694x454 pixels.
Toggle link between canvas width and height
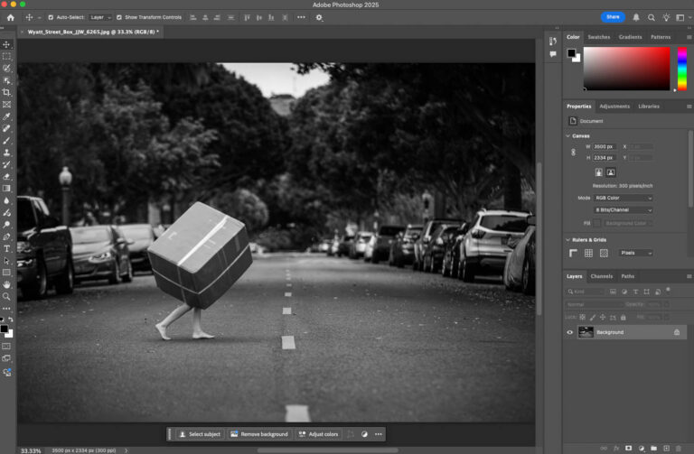(x=573, y=152)
